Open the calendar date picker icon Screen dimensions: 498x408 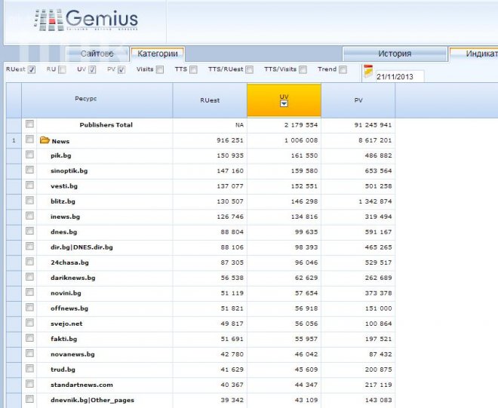(x=368, y=72)
